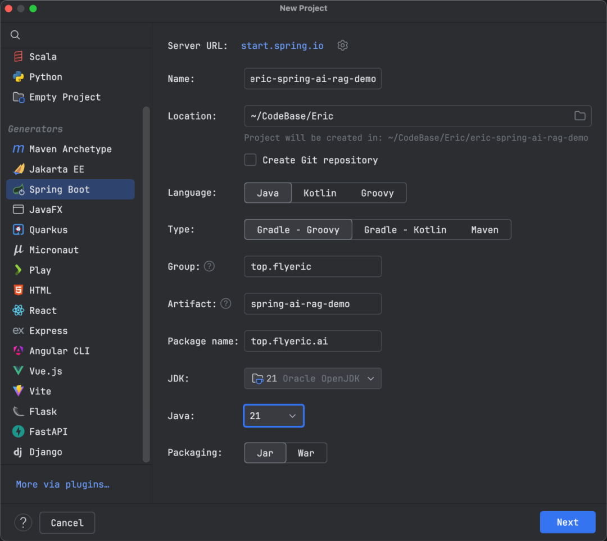The height and width of the screenshot is (541, 607).
Task: Select Vue.js in generators list
Action: pyautogui.click(x=46, y=371)
